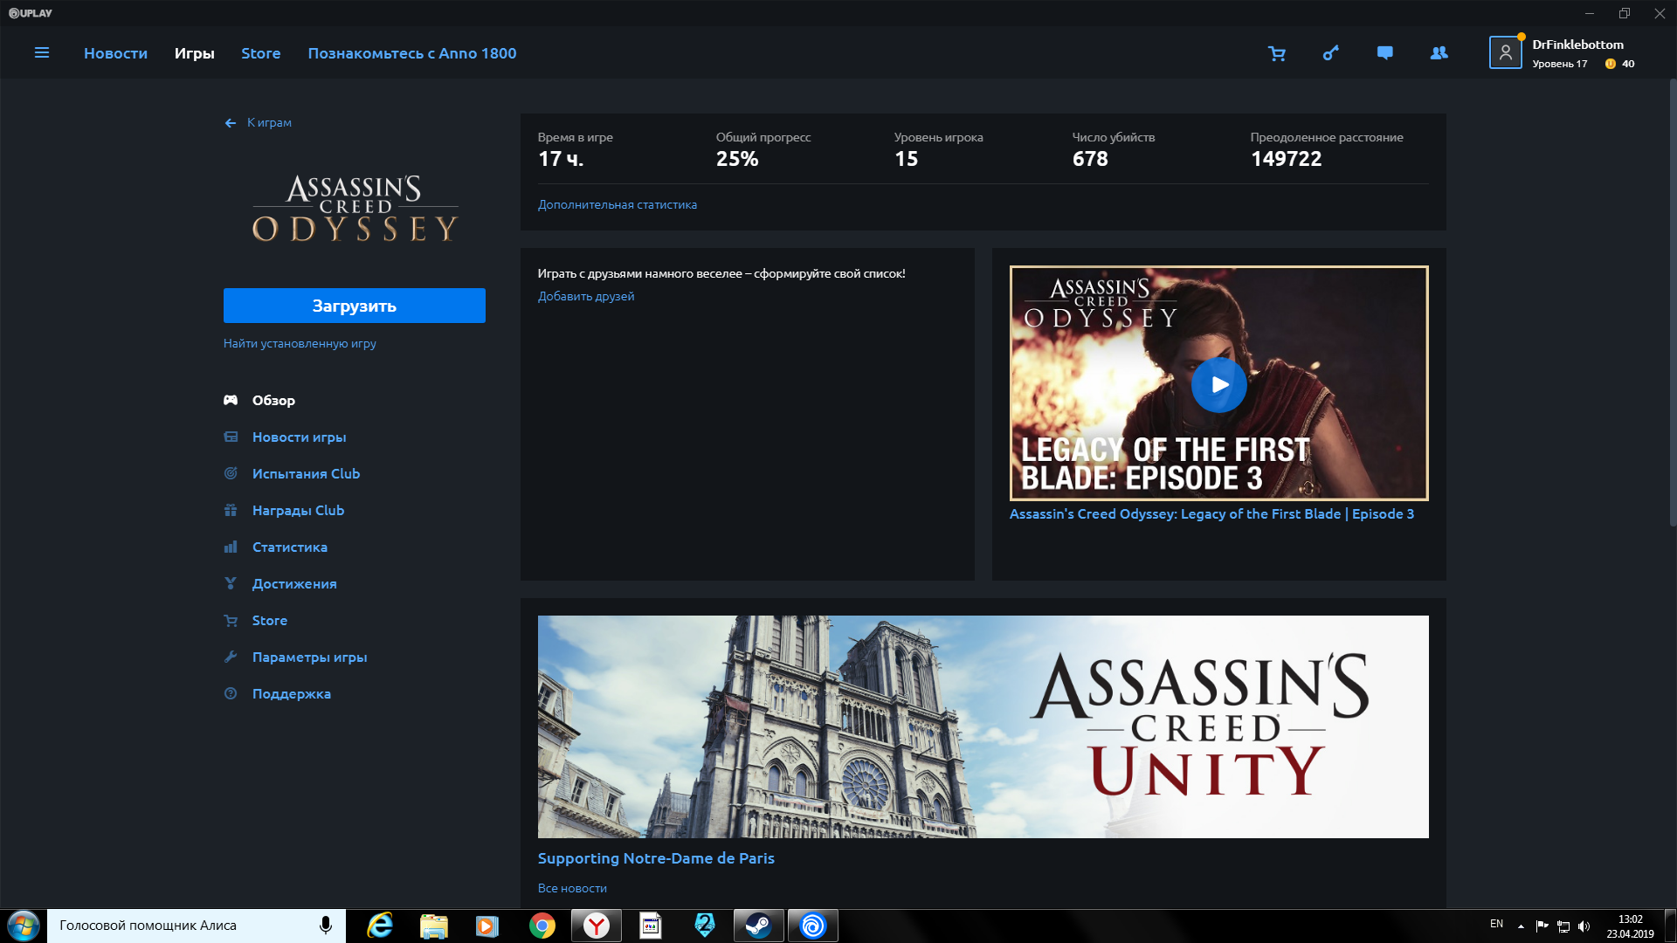
Task: Select Статистика in the sidebar
Action: click(x=290, y=547)
